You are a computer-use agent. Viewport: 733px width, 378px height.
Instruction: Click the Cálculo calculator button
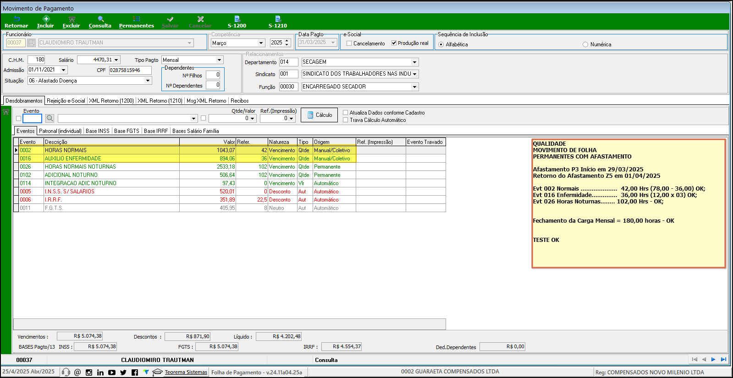click(x=319, y=115)
